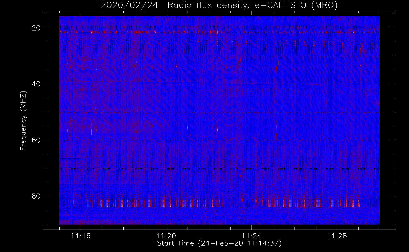Image resolution: width=409 pixels, height=252 pixels.
Task: Click the '80' frequency tick label
Action: (x=36, y=196)
